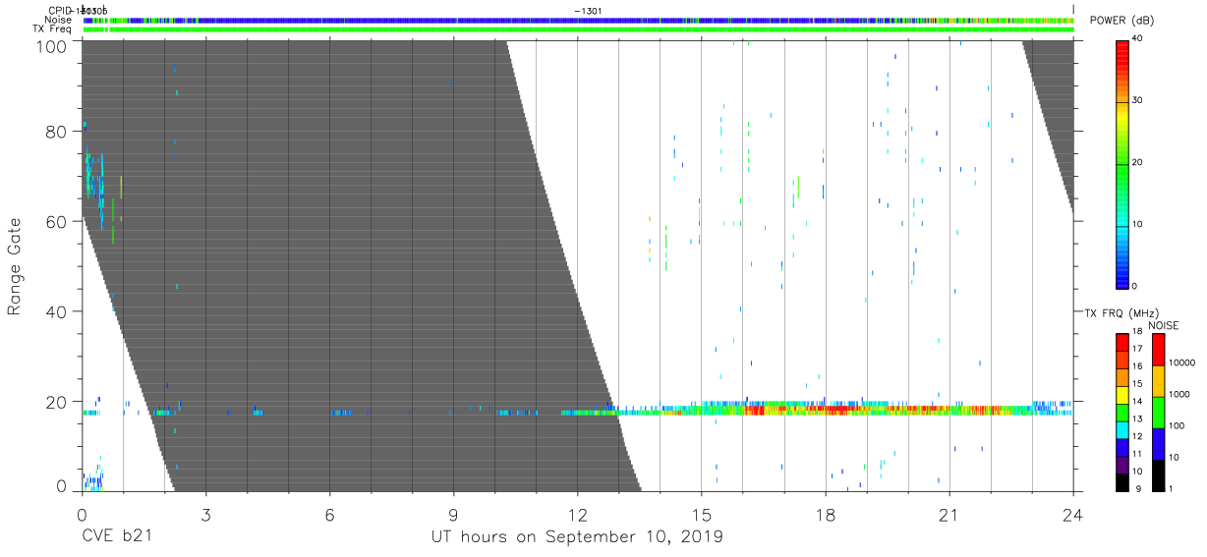This screenshot has width=1207, height=557.
Task: Click the 10 label on POWER colorbar
Action: [x=1139, y=224]
